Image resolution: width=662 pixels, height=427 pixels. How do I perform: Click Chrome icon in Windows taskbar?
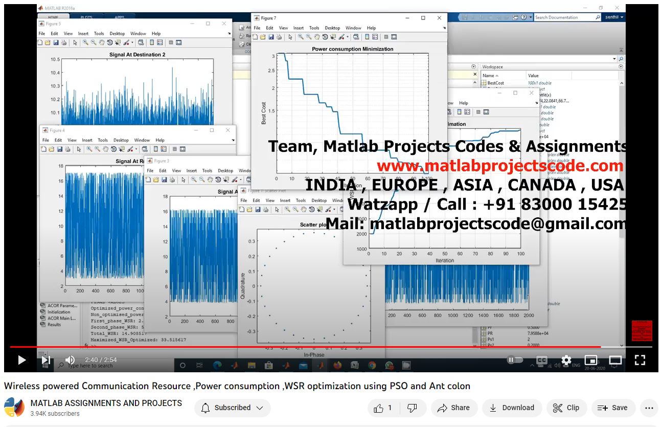click(372, 365)
